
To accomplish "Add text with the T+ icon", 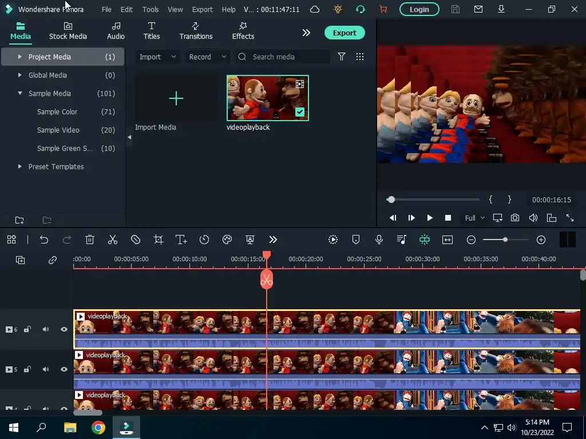I will tap(181, 240).
